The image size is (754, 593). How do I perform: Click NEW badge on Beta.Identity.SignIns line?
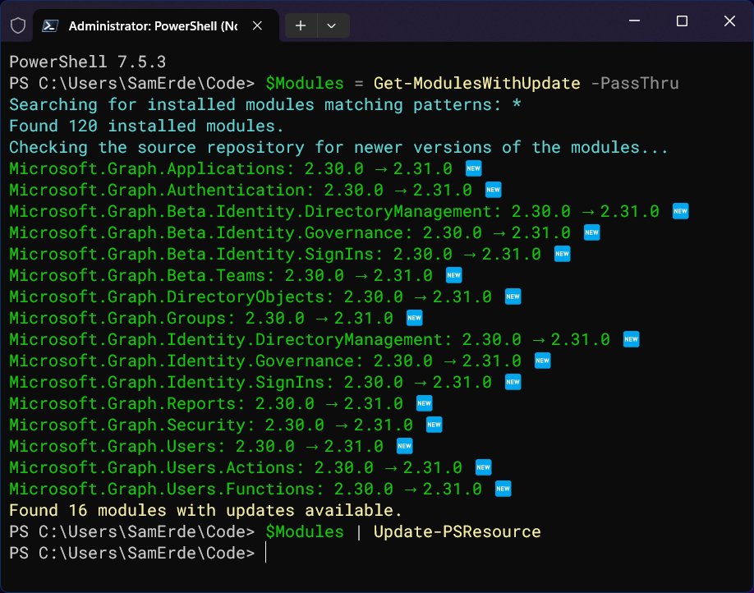point(562,254)
